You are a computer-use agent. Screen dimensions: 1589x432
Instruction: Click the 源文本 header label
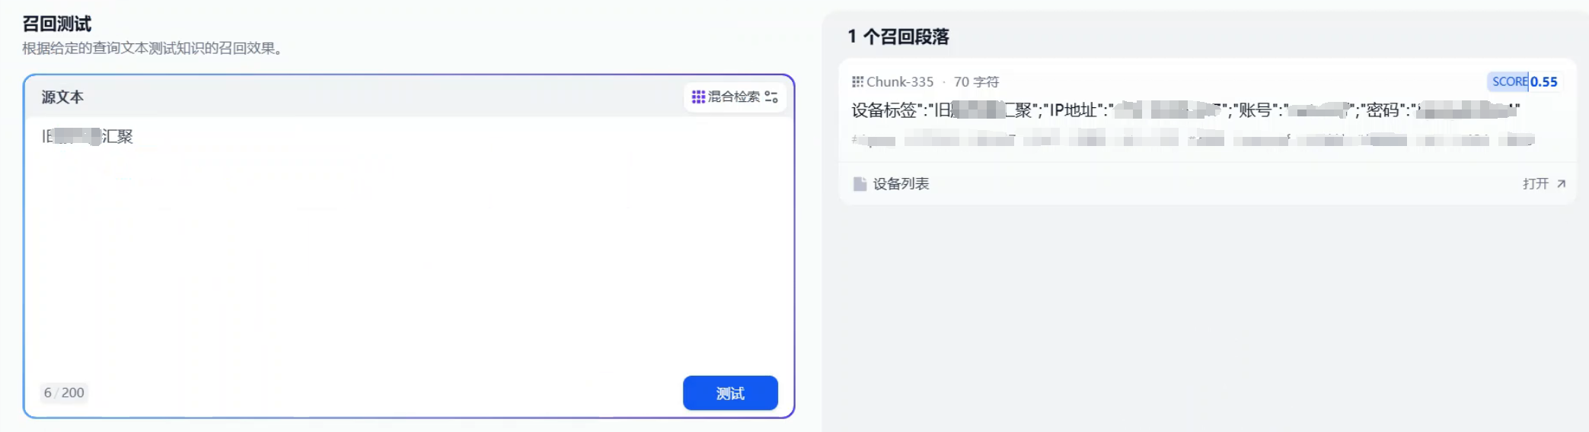(x=62, y=97)
